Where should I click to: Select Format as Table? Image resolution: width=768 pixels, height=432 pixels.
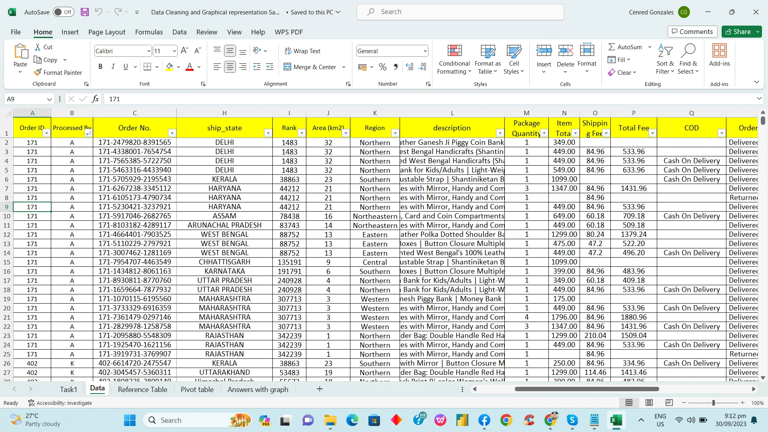pyautogui.click(x=487, y=59)
